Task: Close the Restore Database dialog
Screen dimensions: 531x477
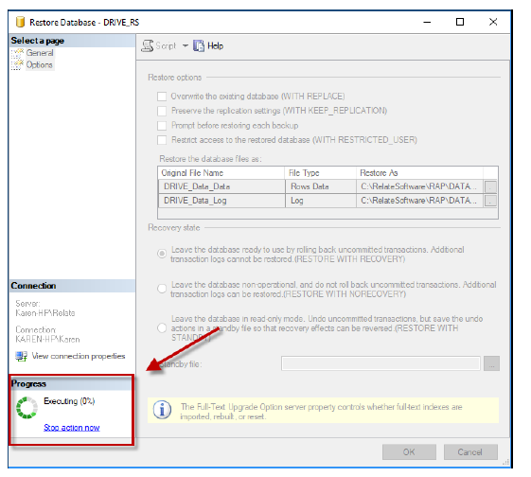Action: pos(493,22)
